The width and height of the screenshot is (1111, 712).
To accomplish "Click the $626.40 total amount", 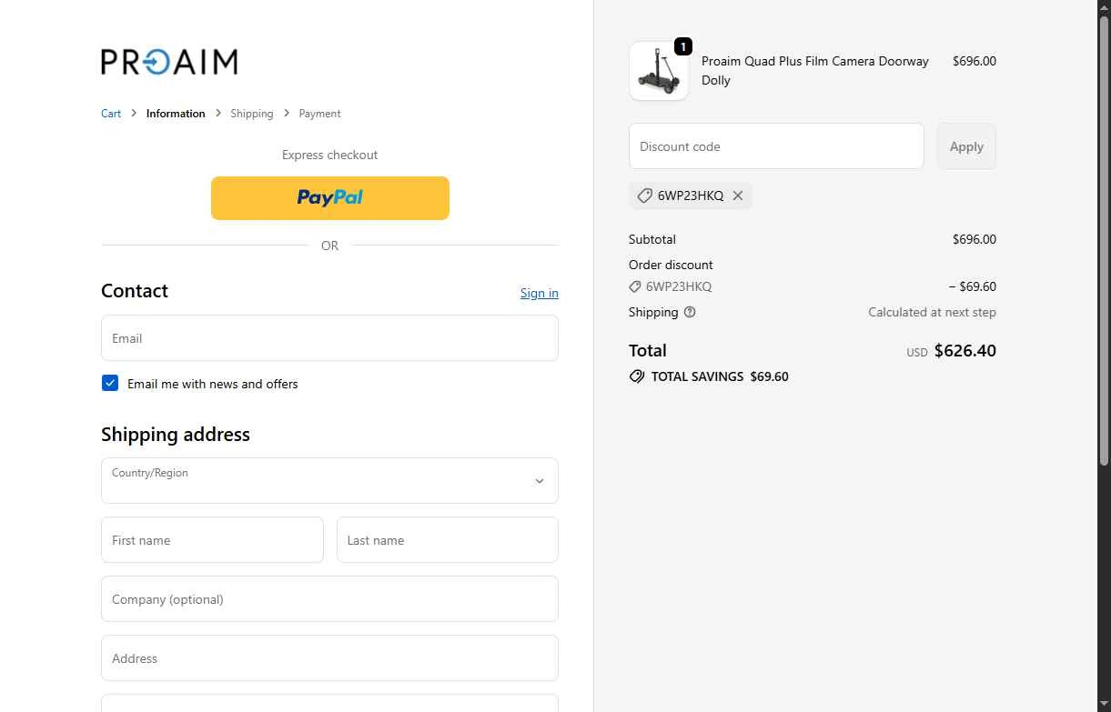I will pos(965,351).
